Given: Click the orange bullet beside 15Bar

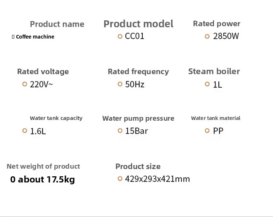Looking at the screenshot, I should 120,130.
